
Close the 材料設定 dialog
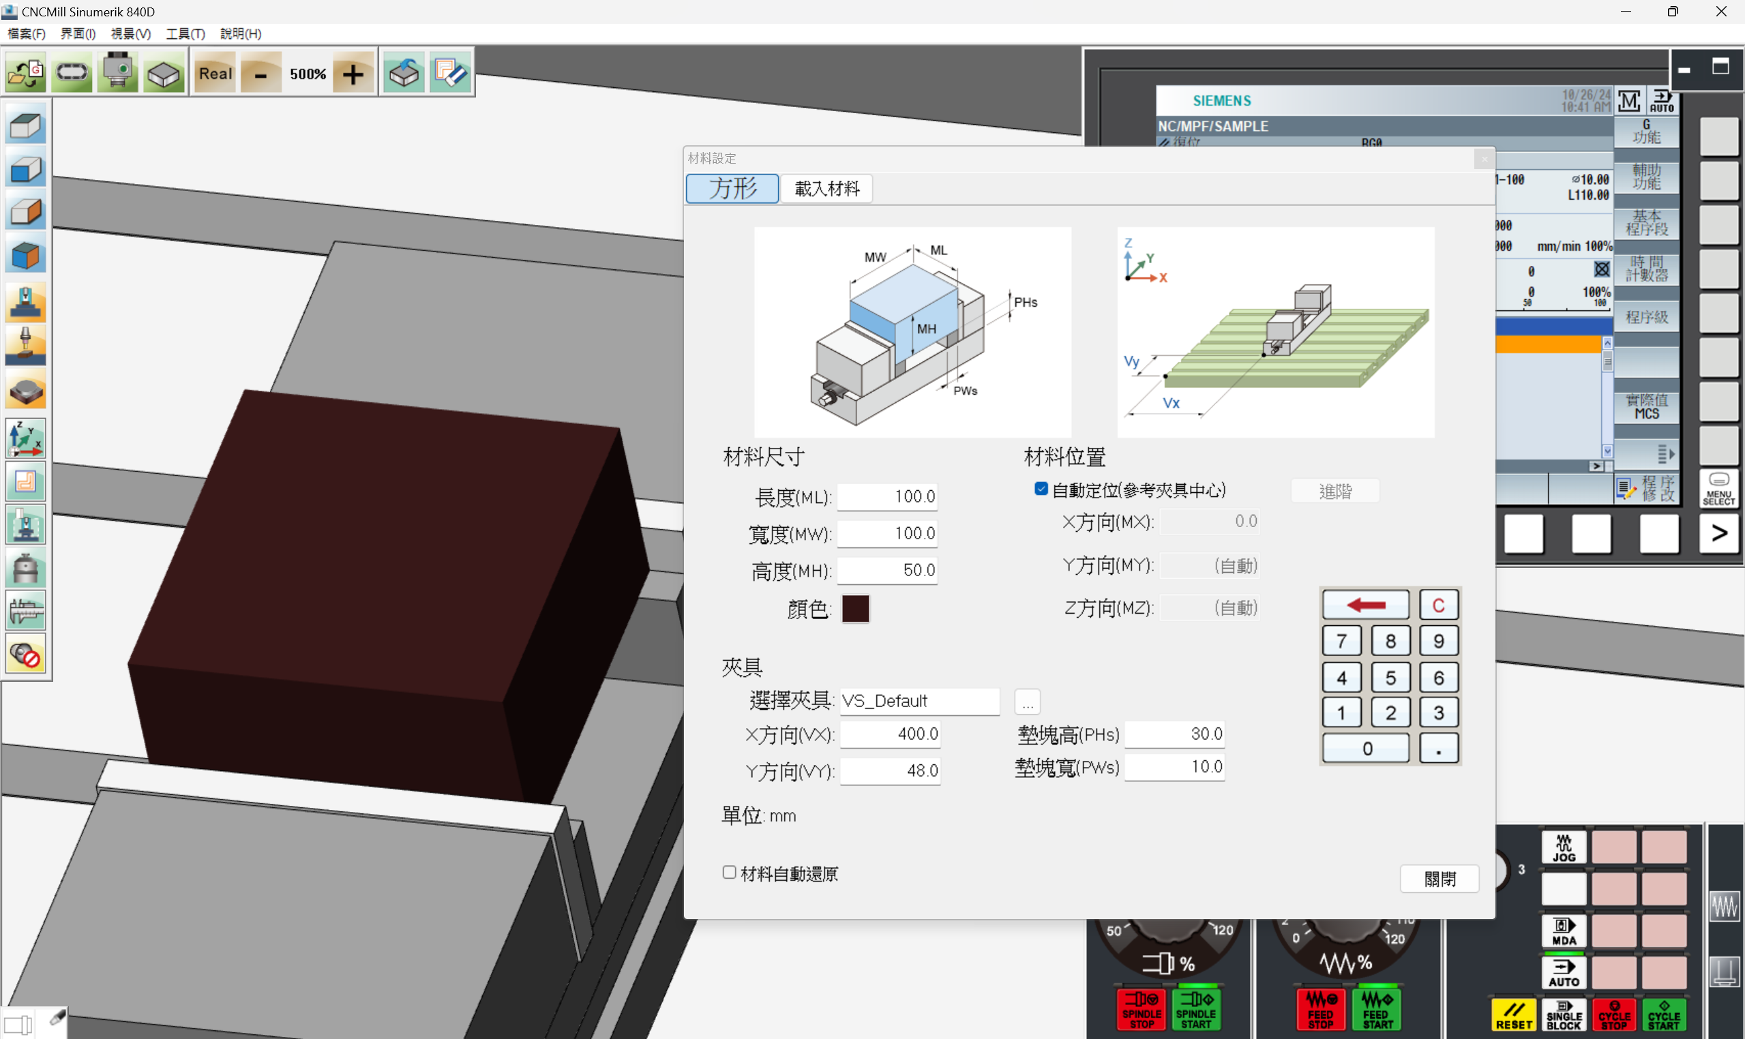pos(1484,159)
